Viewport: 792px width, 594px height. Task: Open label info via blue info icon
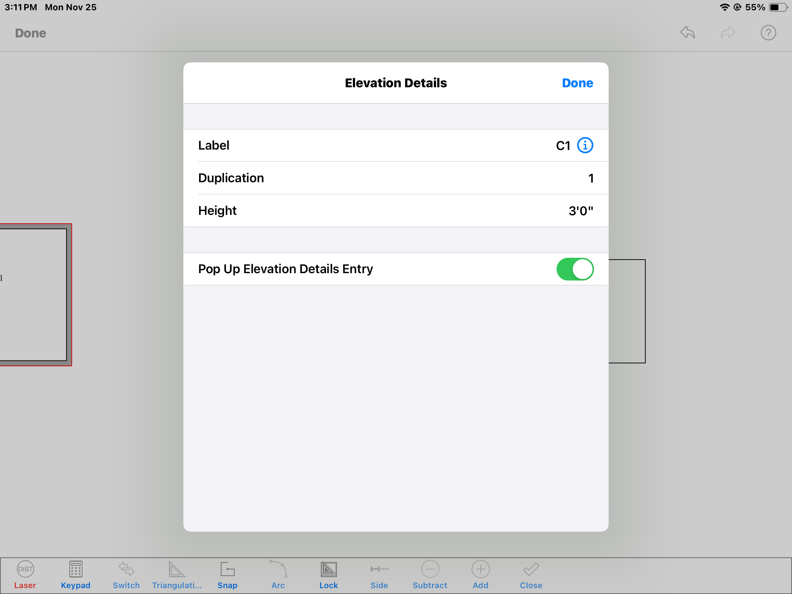[x=585, y=146]
